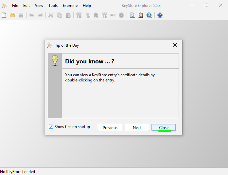
Task: Click the tip text about certificate details
Action: [x=110, y=77]
